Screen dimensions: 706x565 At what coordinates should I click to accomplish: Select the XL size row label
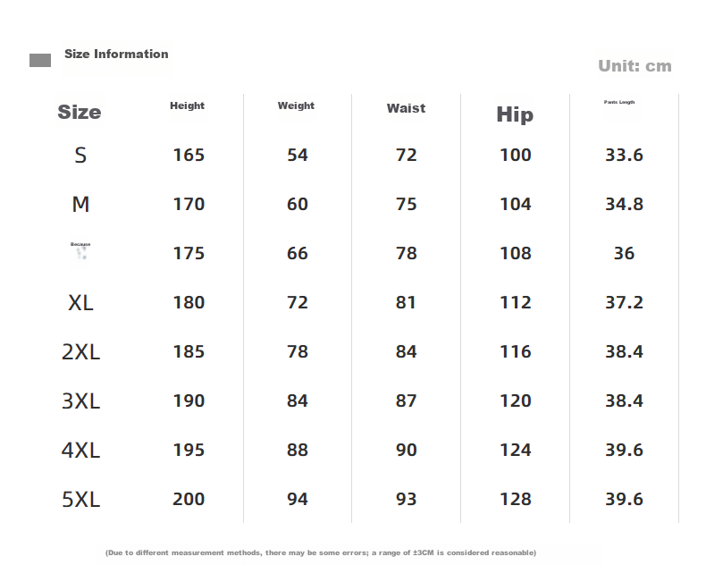tap(80, 303)
